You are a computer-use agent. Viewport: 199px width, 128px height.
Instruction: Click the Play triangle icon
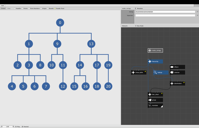[x=16, y=126]
